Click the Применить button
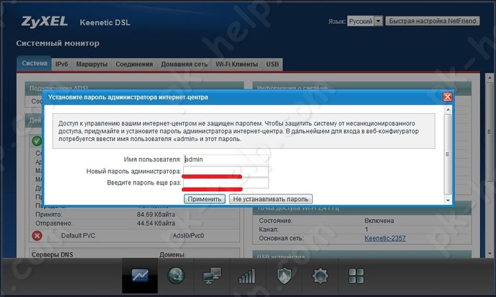The image size is (496, 297). (204, 199)
